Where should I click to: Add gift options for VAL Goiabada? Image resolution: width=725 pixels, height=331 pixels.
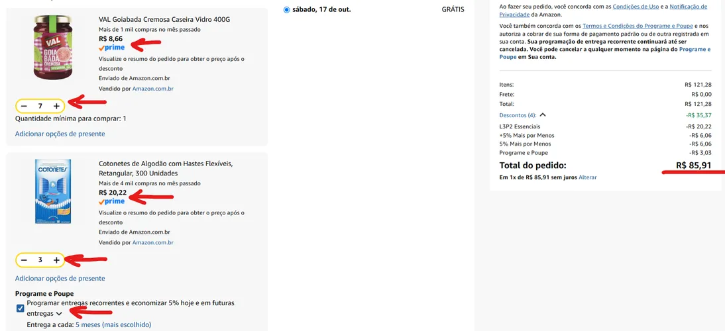tap(60, 134)
